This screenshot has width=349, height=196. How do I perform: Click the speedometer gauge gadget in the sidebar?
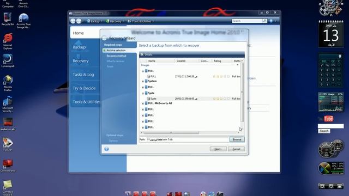pyautogui.click(x=331, y=149)
